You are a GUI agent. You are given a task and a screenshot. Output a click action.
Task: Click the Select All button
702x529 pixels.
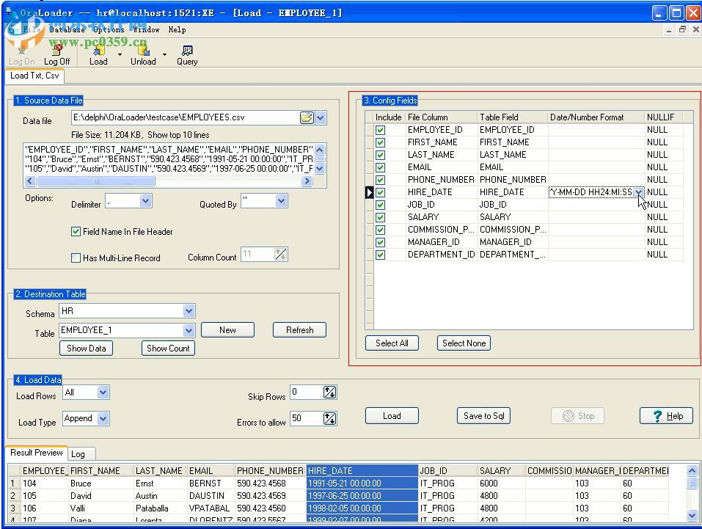click(x=392, y=343)
